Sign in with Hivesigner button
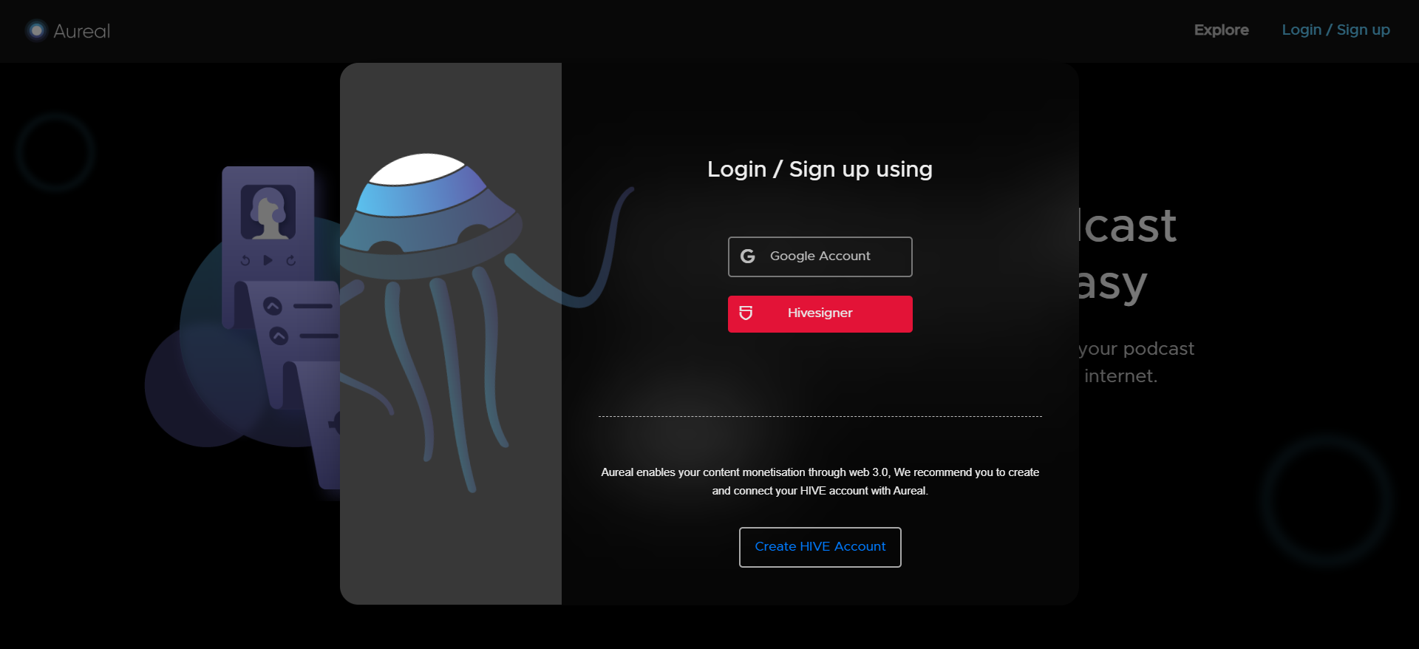 click(820, 313)
